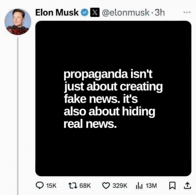This screenshot has height=195, width=196.
Task: Expand the black image attachment
Action: pyautogui.click(x=113, y=98)
